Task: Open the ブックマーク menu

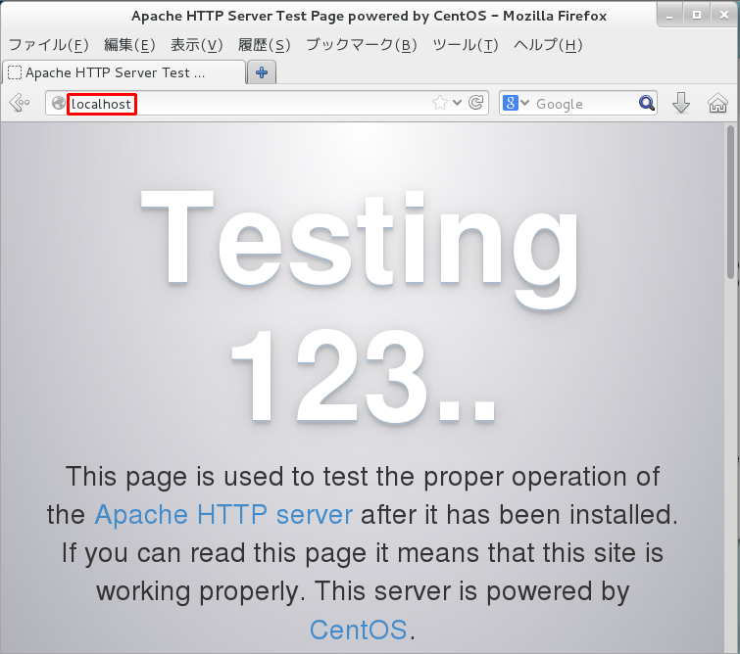Action: click(361, 45)
